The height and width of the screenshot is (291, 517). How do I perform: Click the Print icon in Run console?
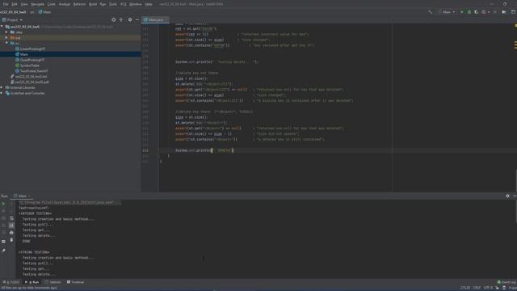tap(11, 233)
